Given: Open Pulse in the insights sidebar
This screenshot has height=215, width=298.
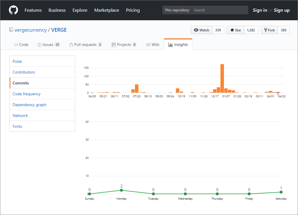Looking at the screenshot, I should tap(17, 61).
